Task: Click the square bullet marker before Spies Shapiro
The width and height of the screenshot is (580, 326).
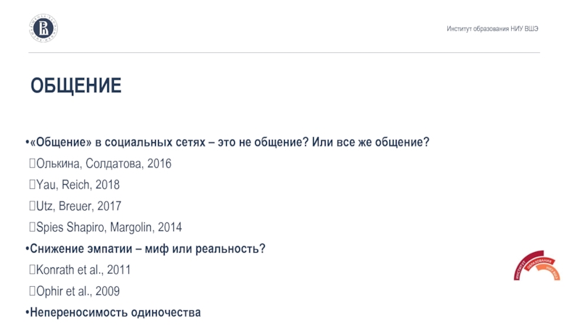Action: [x=32, y=227]
